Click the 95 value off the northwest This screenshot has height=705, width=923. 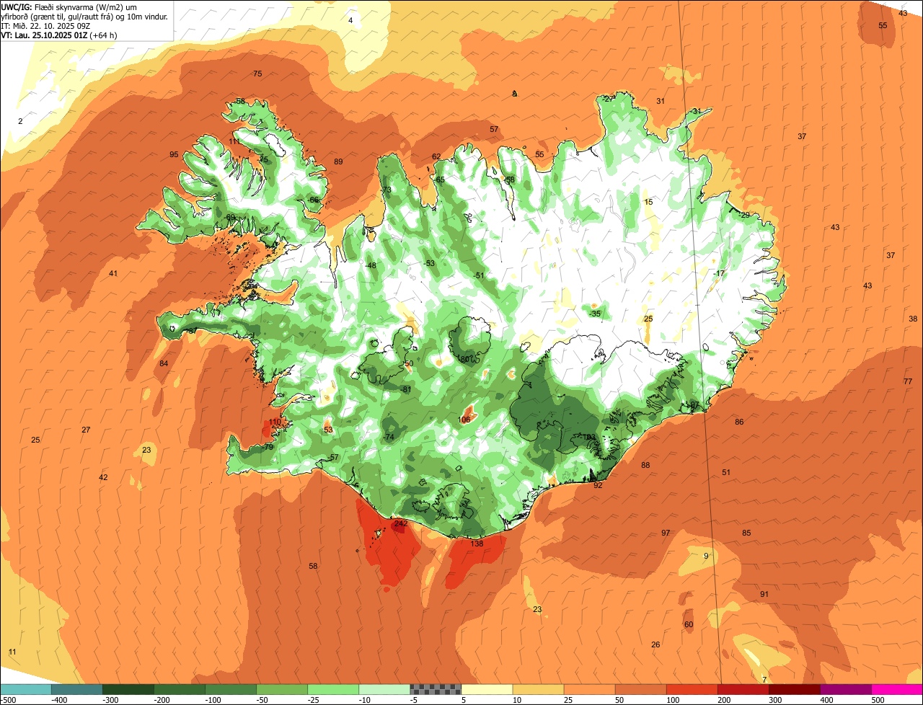174,154
